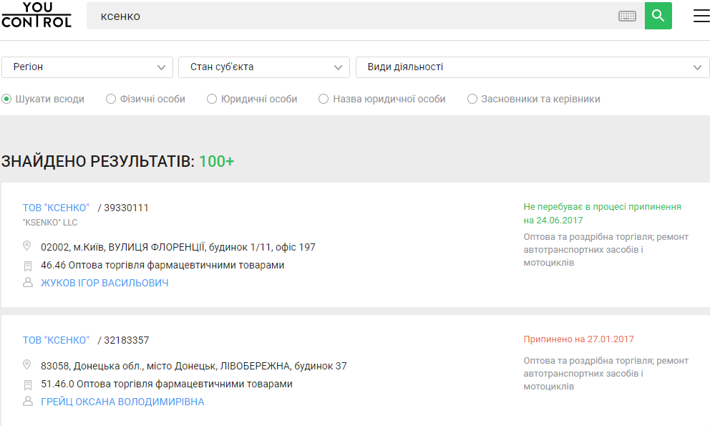The height and width of the screenshot is (426, 710).
Task: Select the Фізичні особи radio option
Action: coord(111,99)
